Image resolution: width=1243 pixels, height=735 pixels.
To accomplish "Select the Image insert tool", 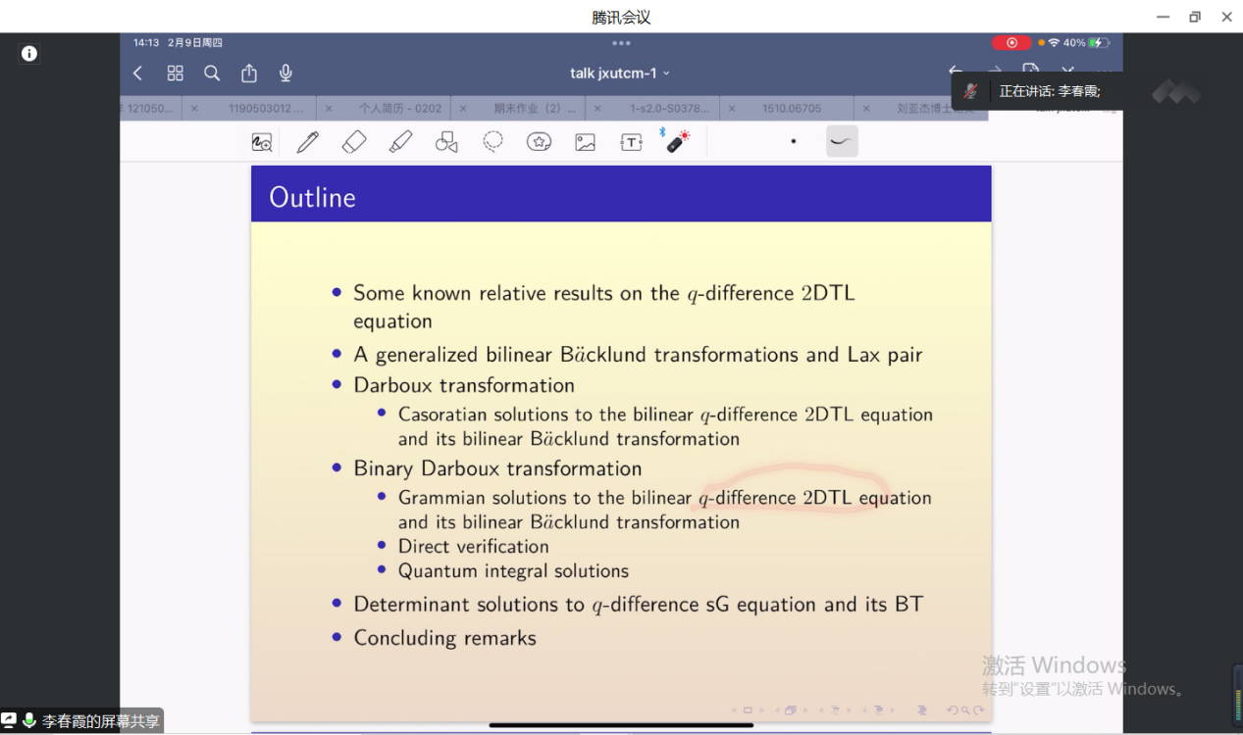I will coord(586,143).
